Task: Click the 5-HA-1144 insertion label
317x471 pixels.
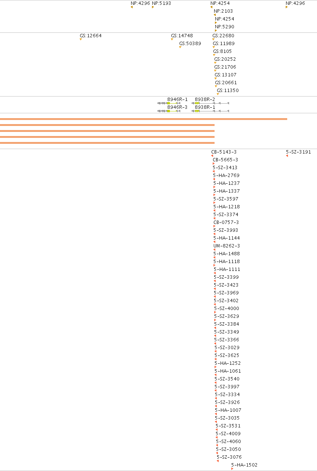Action: [x=226, y=238]
